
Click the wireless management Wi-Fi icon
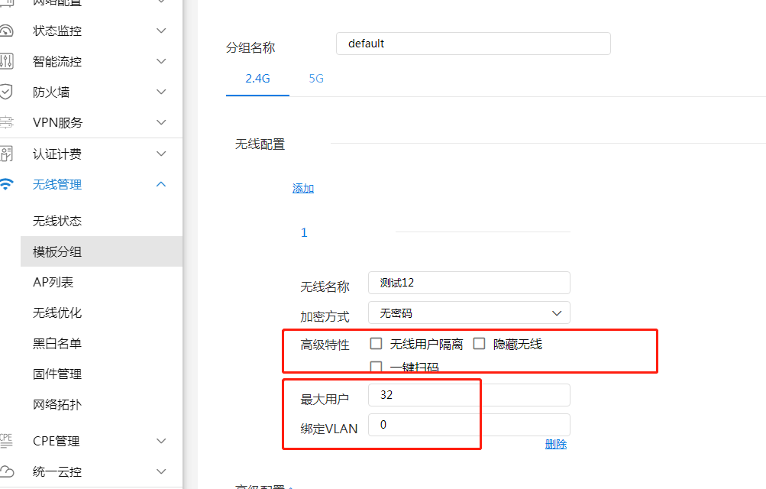coord(6,184)
